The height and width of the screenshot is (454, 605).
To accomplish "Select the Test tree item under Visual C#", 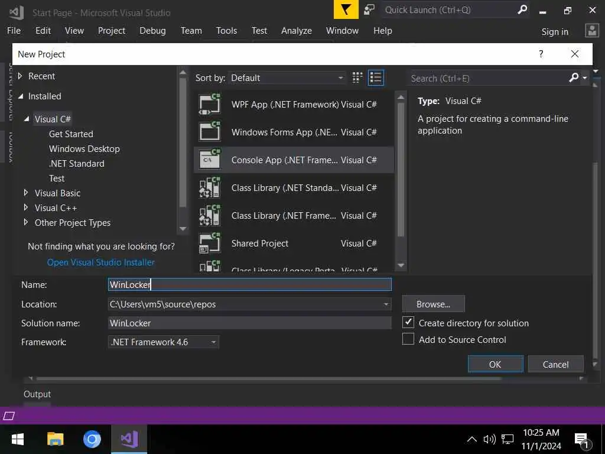I will 57,178.
